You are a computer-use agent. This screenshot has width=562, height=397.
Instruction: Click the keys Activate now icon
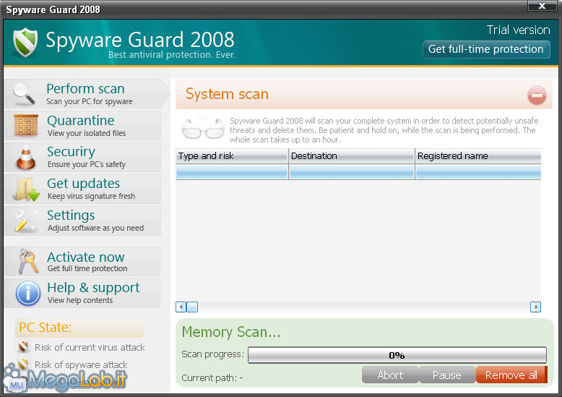pyautogui.click(x=27, y=262)
